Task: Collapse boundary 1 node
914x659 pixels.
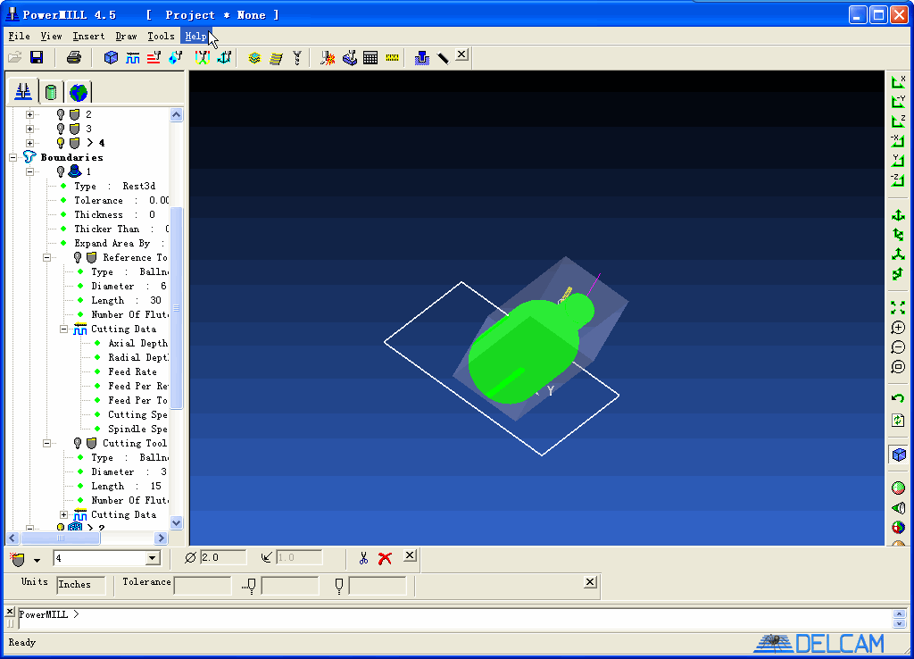Action: pyautogui.click(x=29, y=171)
